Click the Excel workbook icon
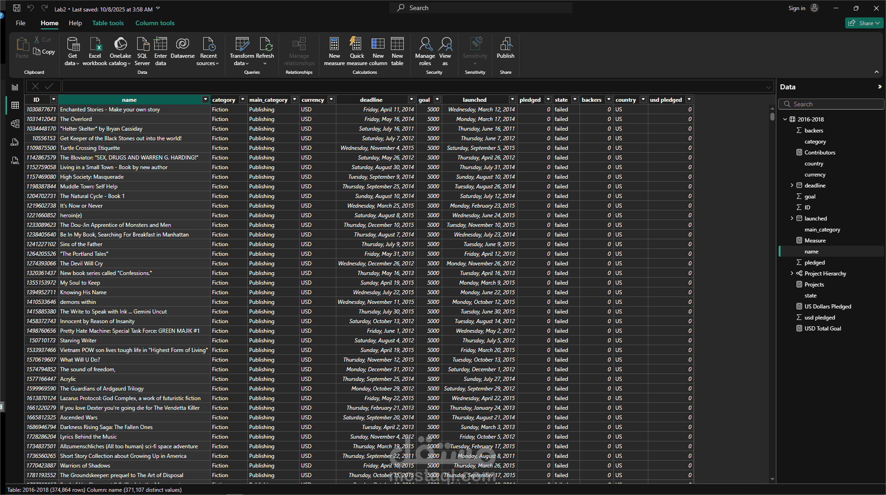The width and height of the screenshot is (886, 495). pyautogui.click(x=95, y=45)
